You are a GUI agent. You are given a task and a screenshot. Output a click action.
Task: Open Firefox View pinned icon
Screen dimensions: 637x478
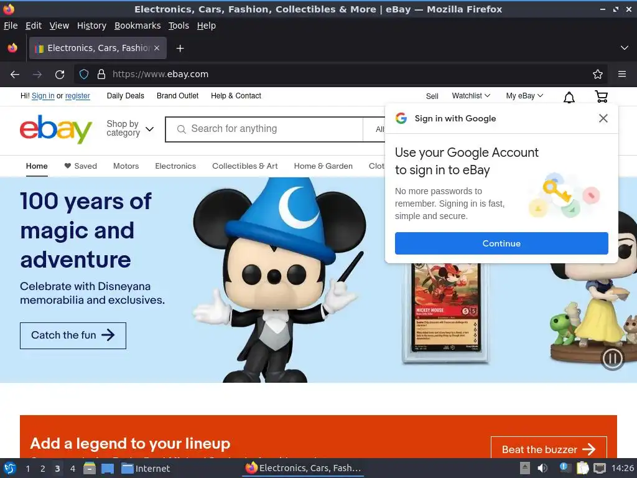pyautogui.click(x=12, y=48)
